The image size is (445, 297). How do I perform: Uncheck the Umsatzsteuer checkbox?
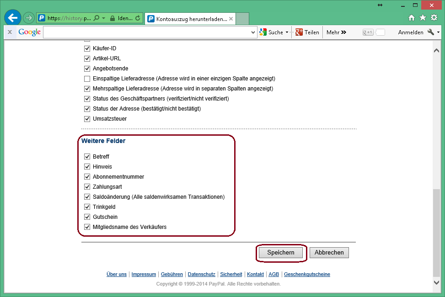pos(87,119)
